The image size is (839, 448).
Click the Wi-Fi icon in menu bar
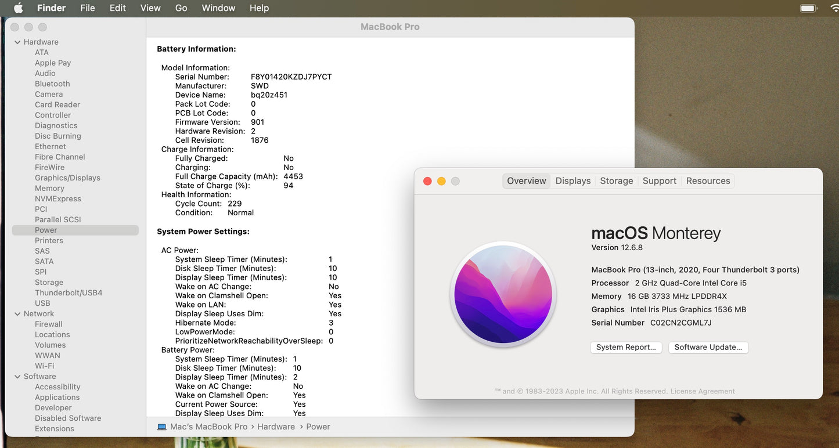[835, 8]
